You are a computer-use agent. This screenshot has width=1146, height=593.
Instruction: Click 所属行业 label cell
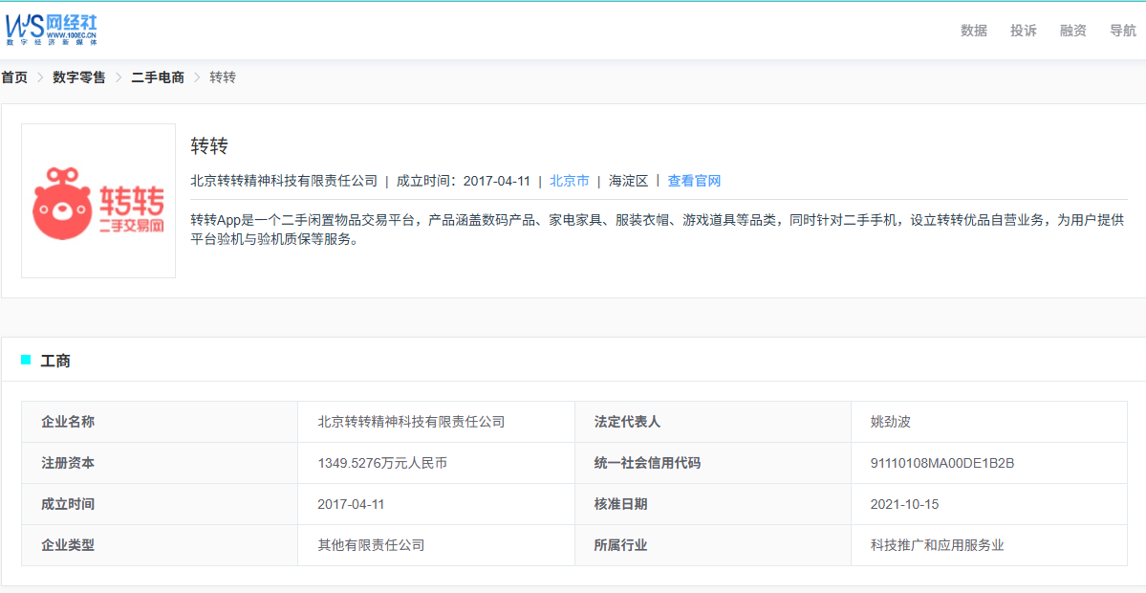pyautogui.click(x=713, y=545)
